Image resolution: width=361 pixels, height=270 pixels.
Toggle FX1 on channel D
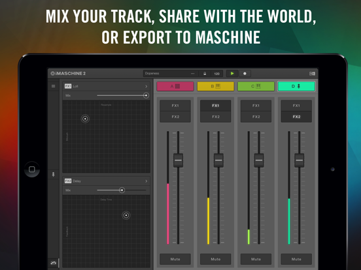(x=296, y=106)
